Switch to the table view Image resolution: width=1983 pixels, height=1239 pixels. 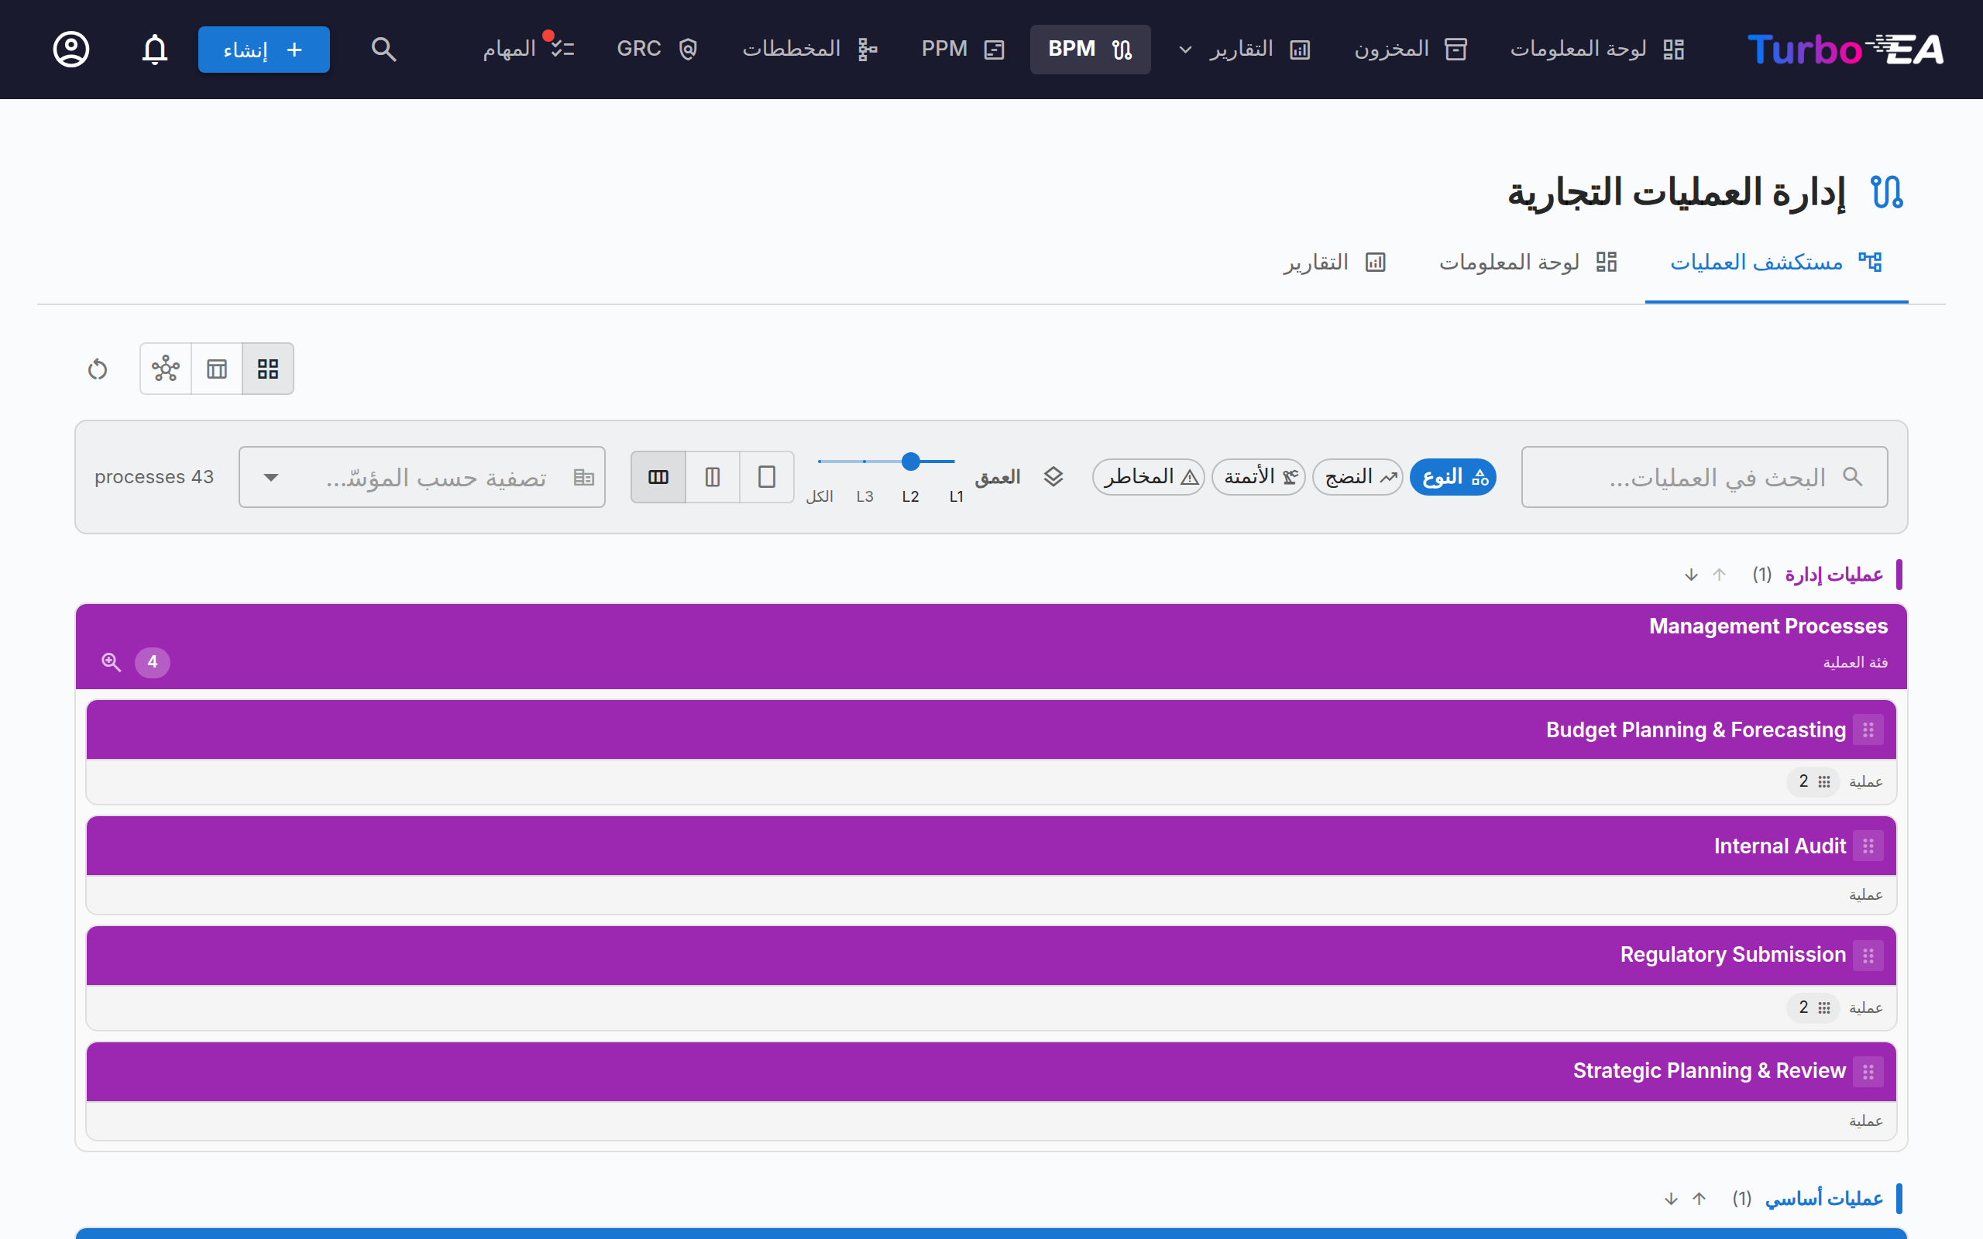coord(217,369)
